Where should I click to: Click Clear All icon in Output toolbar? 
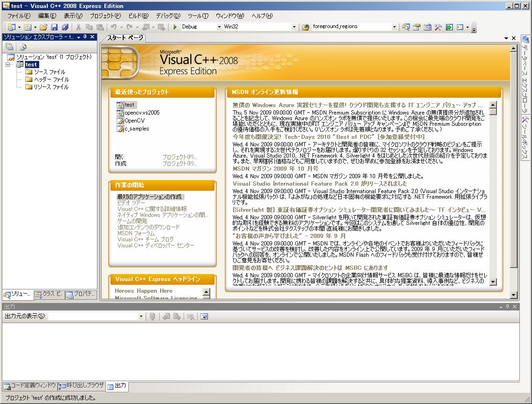click(x=191, y=317)
